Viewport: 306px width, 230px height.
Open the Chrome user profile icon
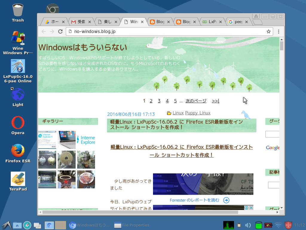pos(255,16)
